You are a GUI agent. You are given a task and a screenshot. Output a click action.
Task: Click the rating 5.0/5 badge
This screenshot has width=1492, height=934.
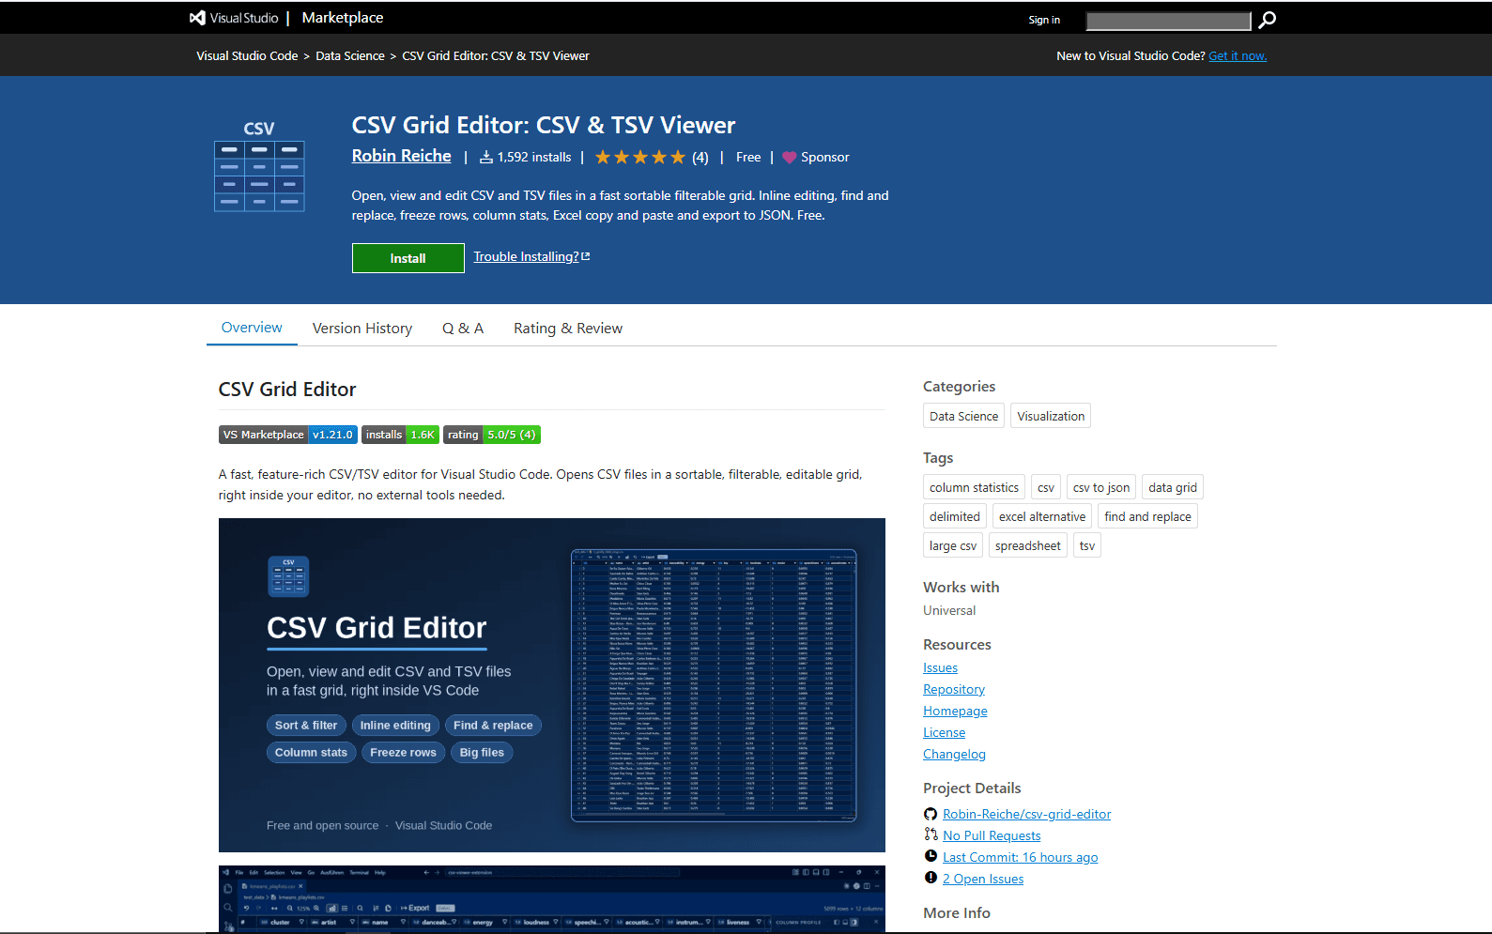(x=492, y=435)
